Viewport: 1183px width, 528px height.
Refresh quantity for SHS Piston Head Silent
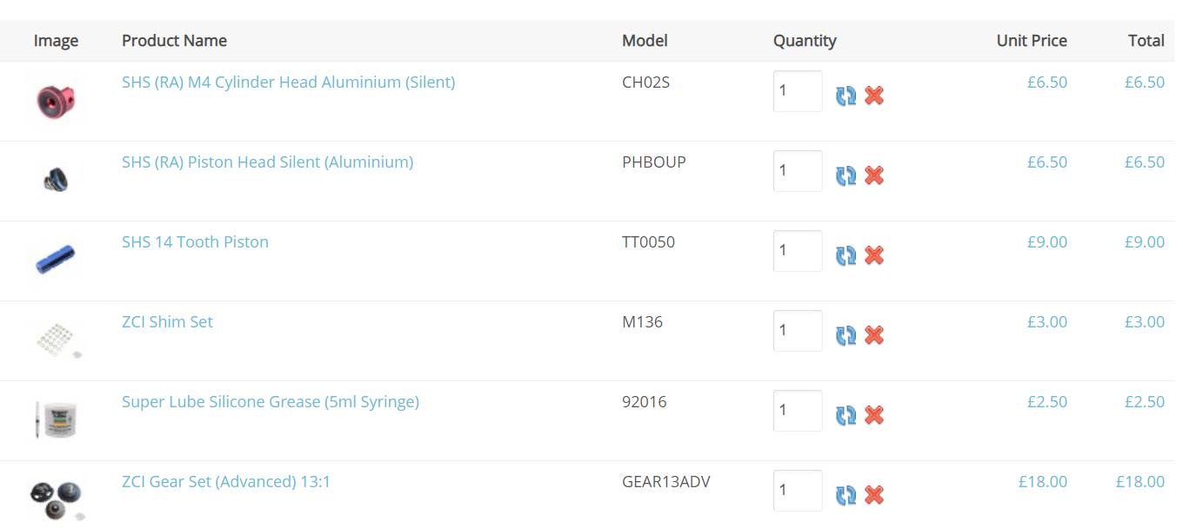[845, 175]
